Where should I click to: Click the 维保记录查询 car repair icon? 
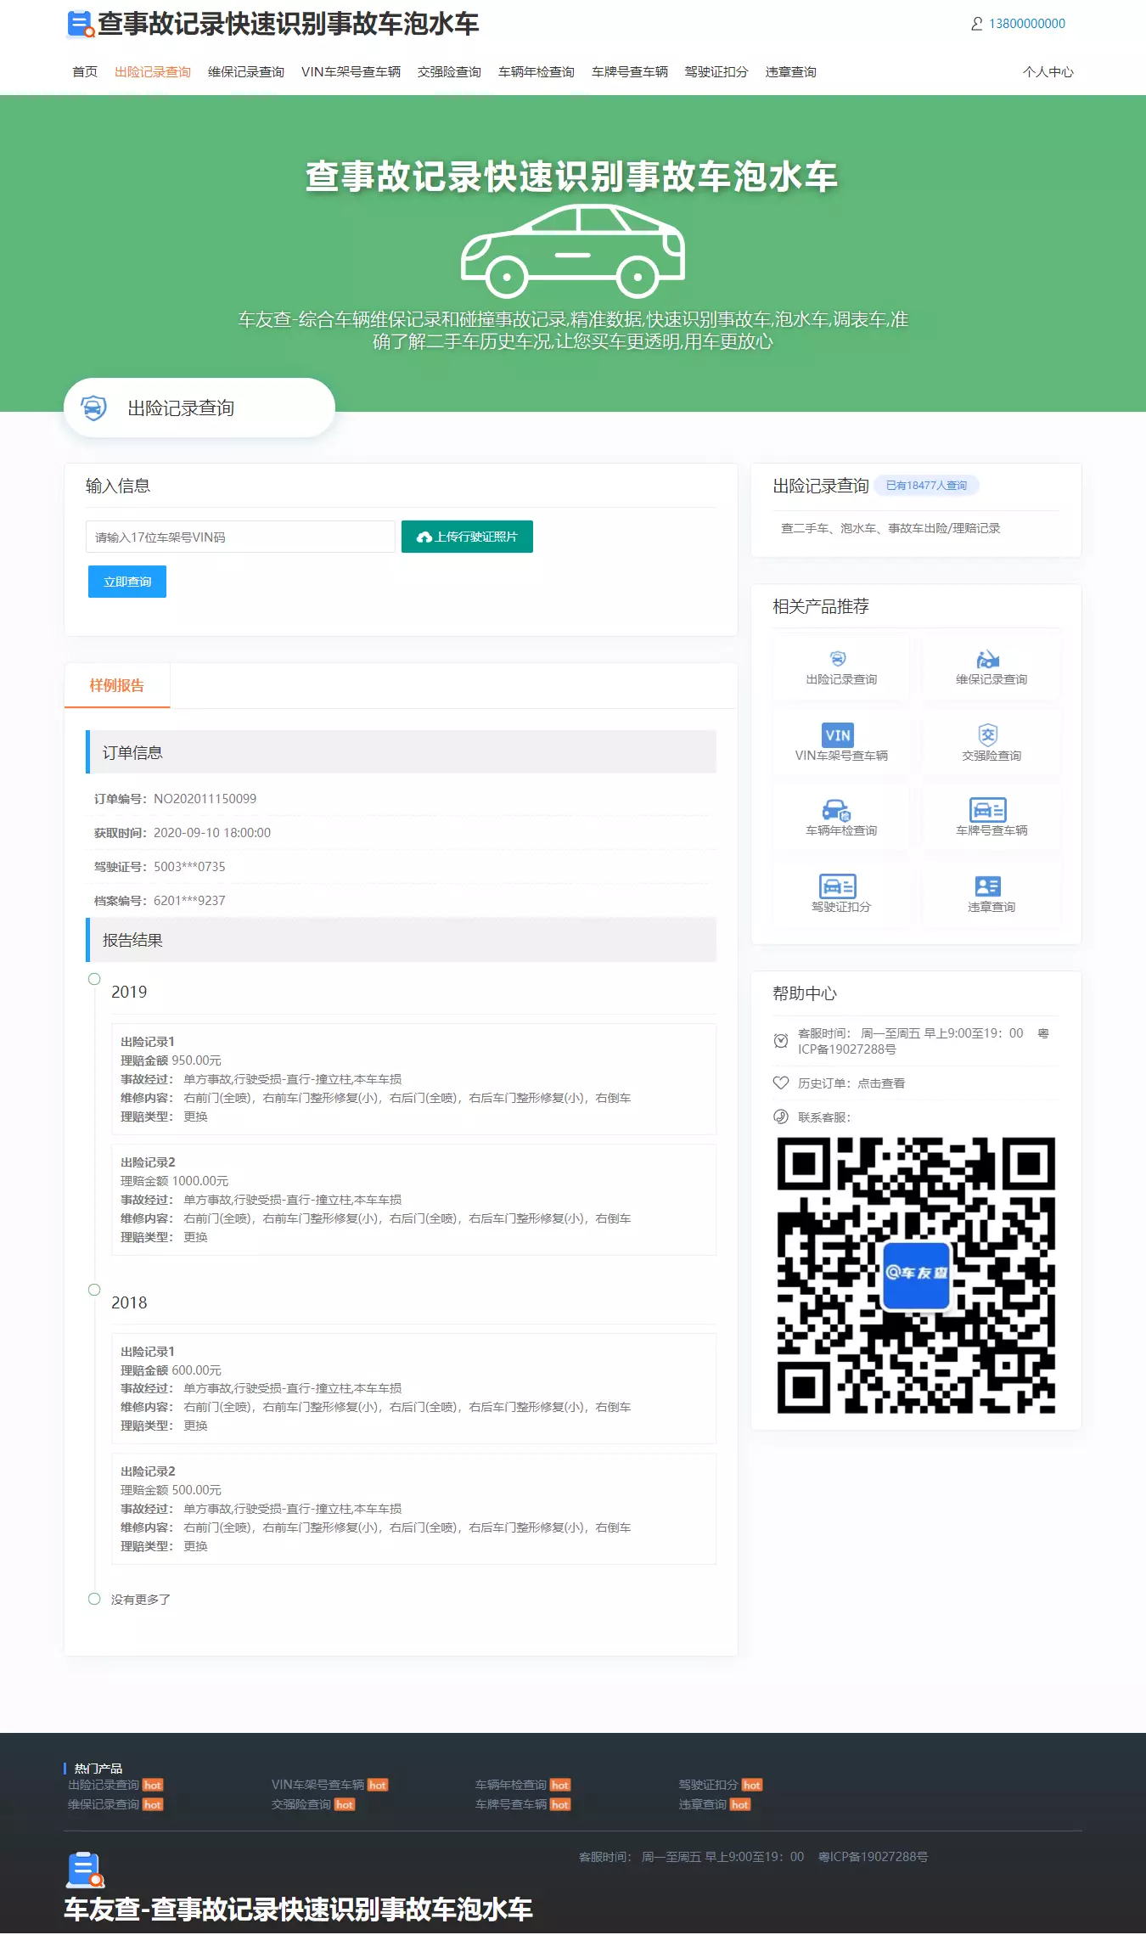(988, 659)
